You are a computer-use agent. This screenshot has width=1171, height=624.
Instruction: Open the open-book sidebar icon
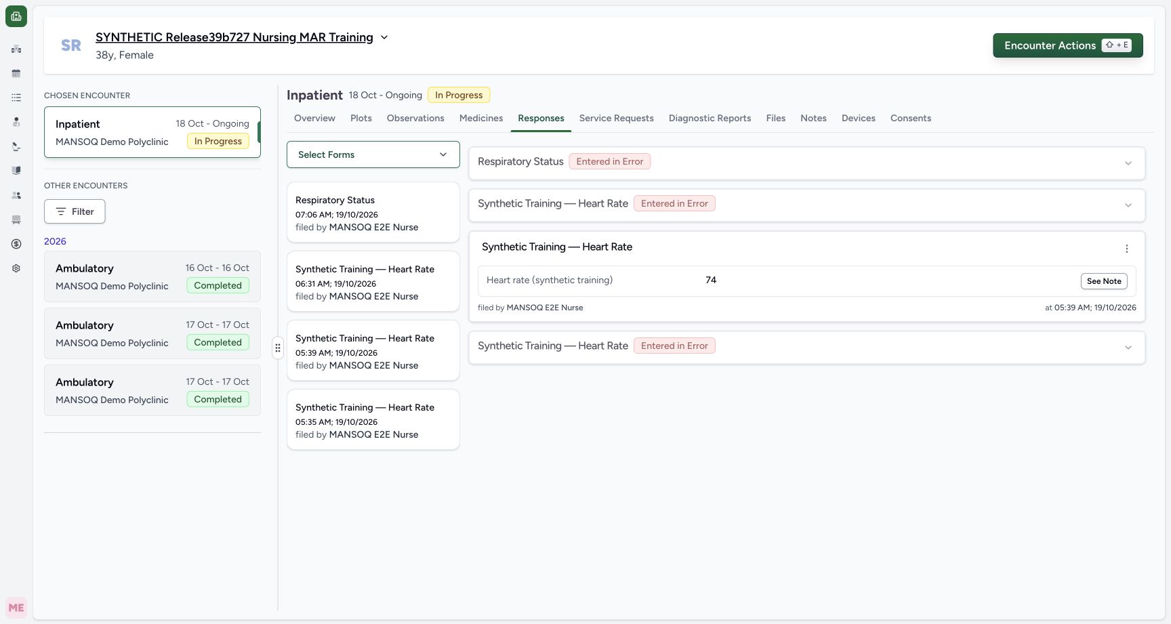(x=16, y=171)
